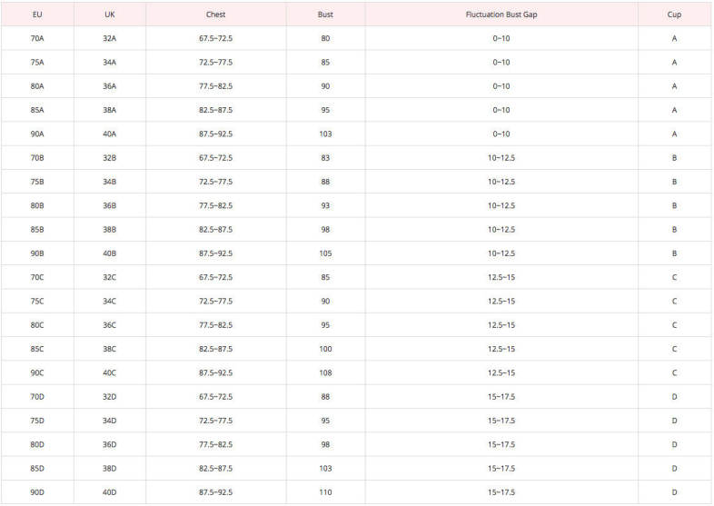Click bust value 108 in 90C row
The image size is (714, 506).
(325, 373)
